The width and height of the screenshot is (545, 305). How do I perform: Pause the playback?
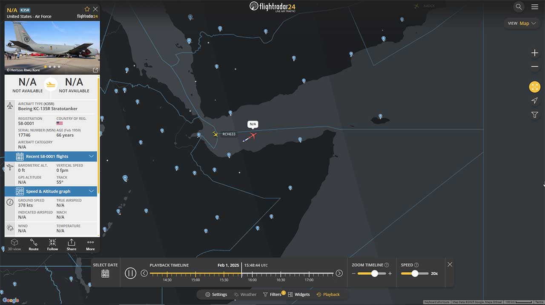[x=130, y=273]
